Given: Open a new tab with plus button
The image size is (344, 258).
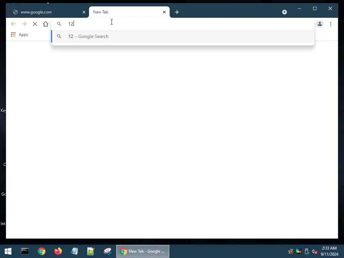Looking at the screenshot, I should 177,12.
